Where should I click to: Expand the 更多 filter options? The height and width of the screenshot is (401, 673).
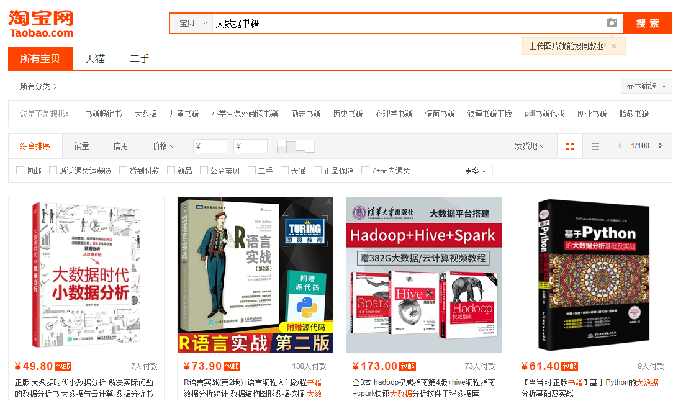click(475, 171)
